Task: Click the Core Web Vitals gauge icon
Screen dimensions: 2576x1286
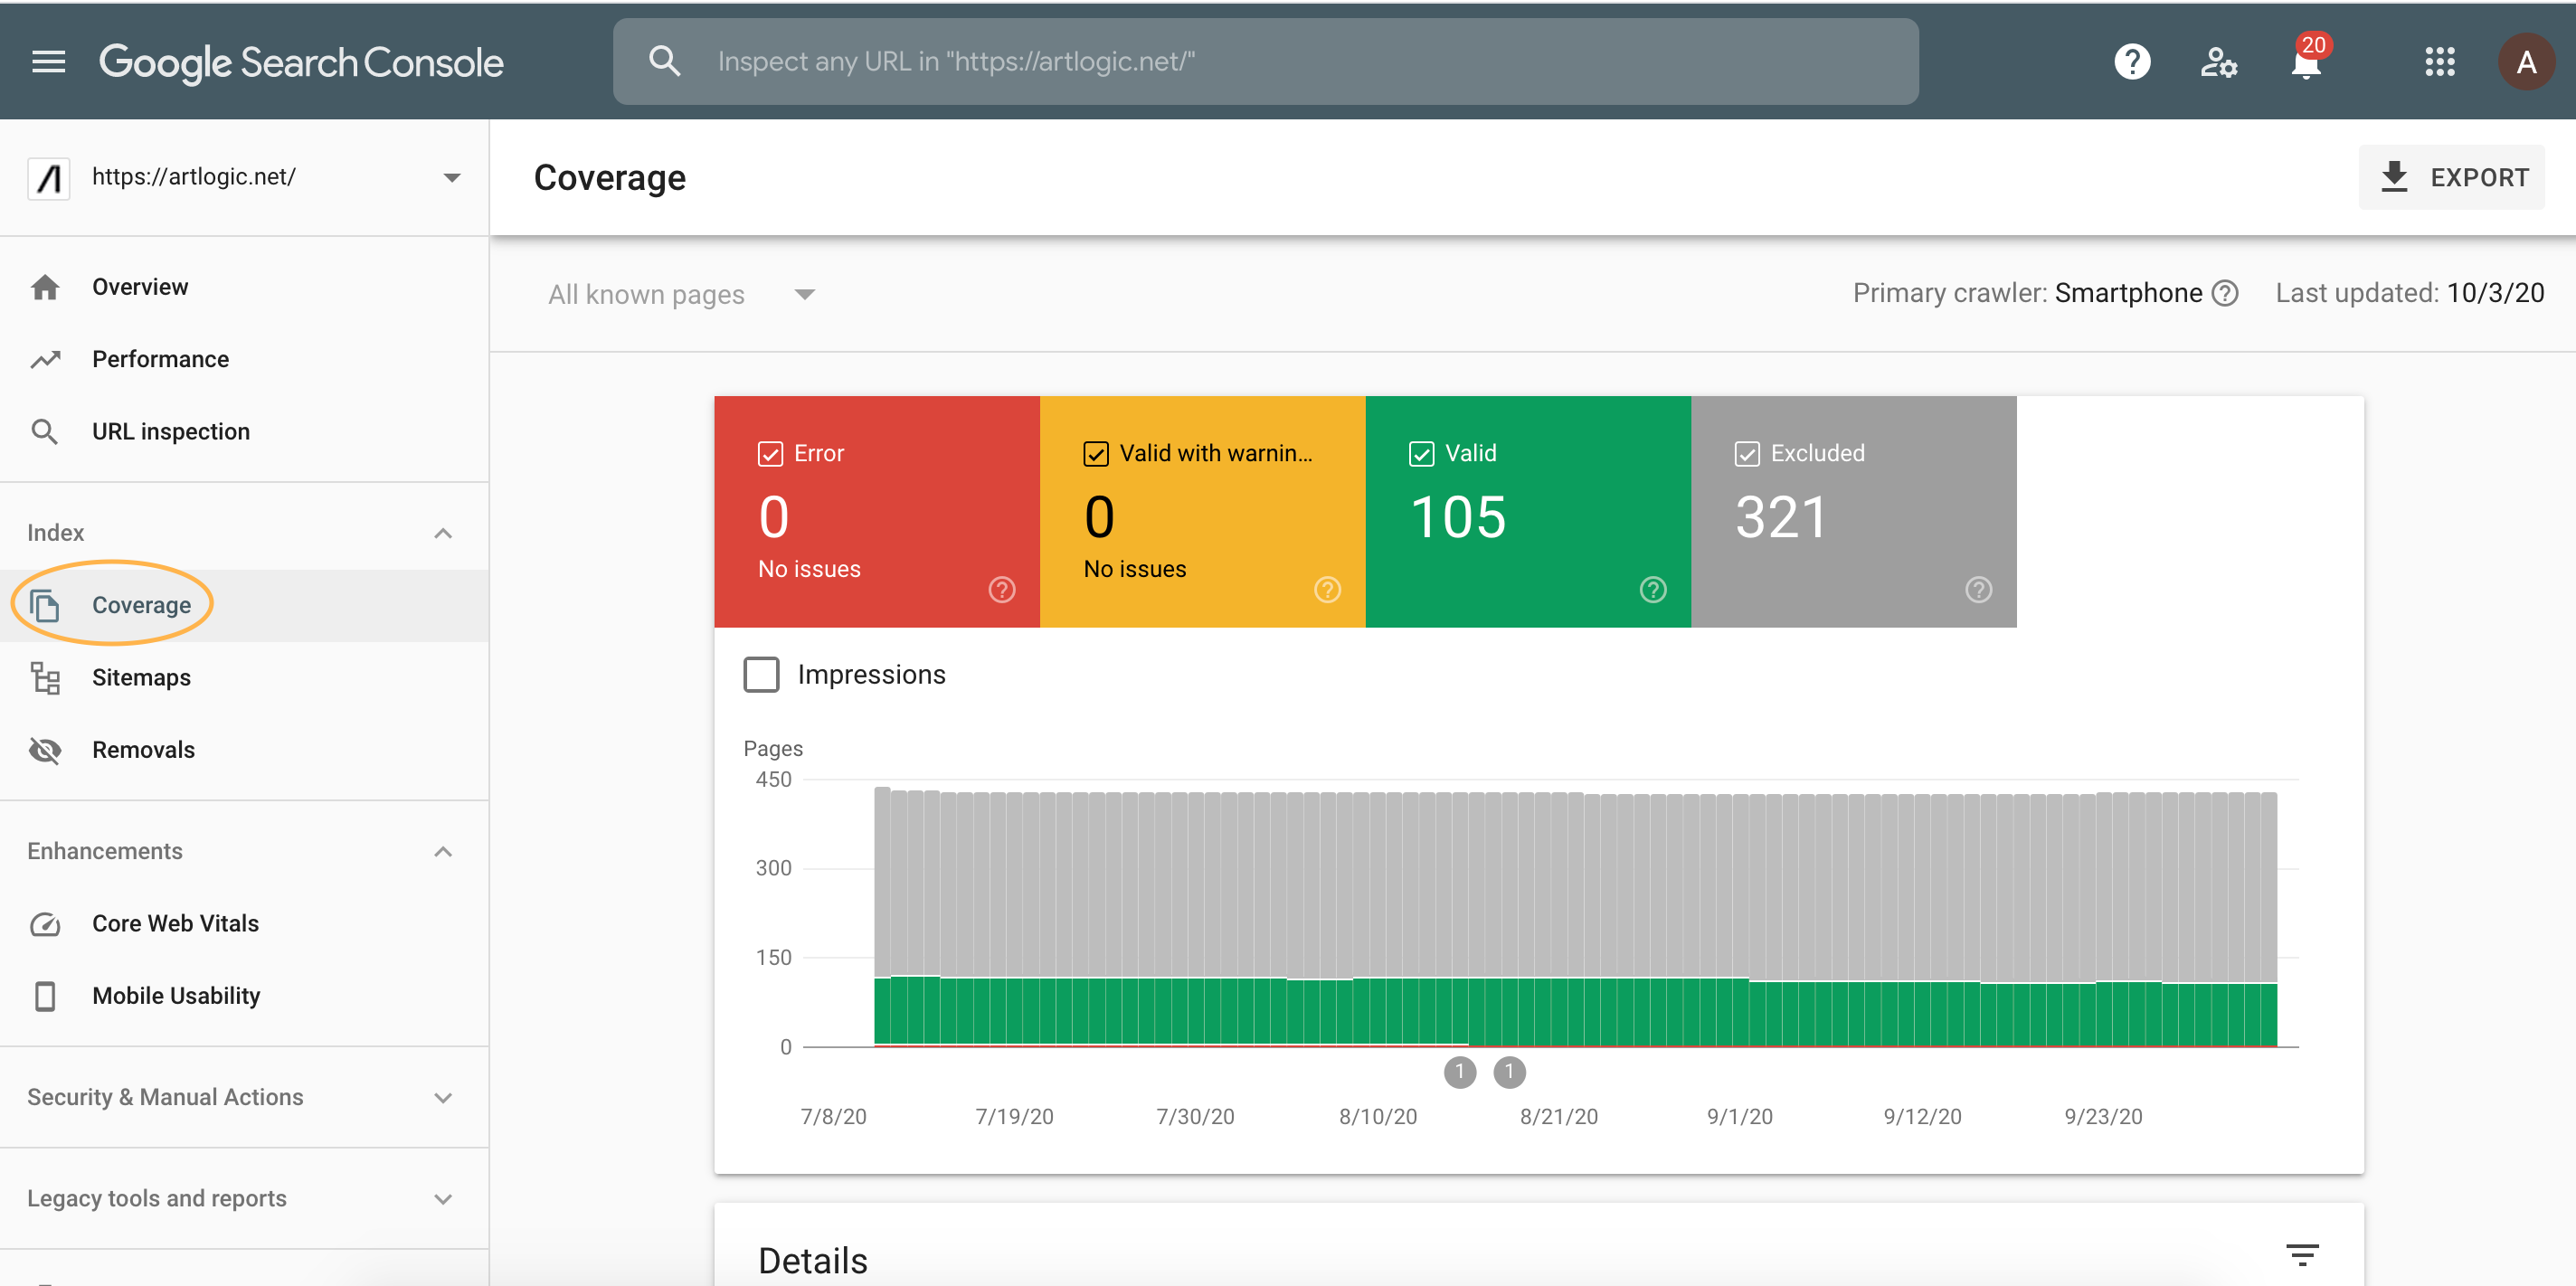Action: click(x=45, y=924)
